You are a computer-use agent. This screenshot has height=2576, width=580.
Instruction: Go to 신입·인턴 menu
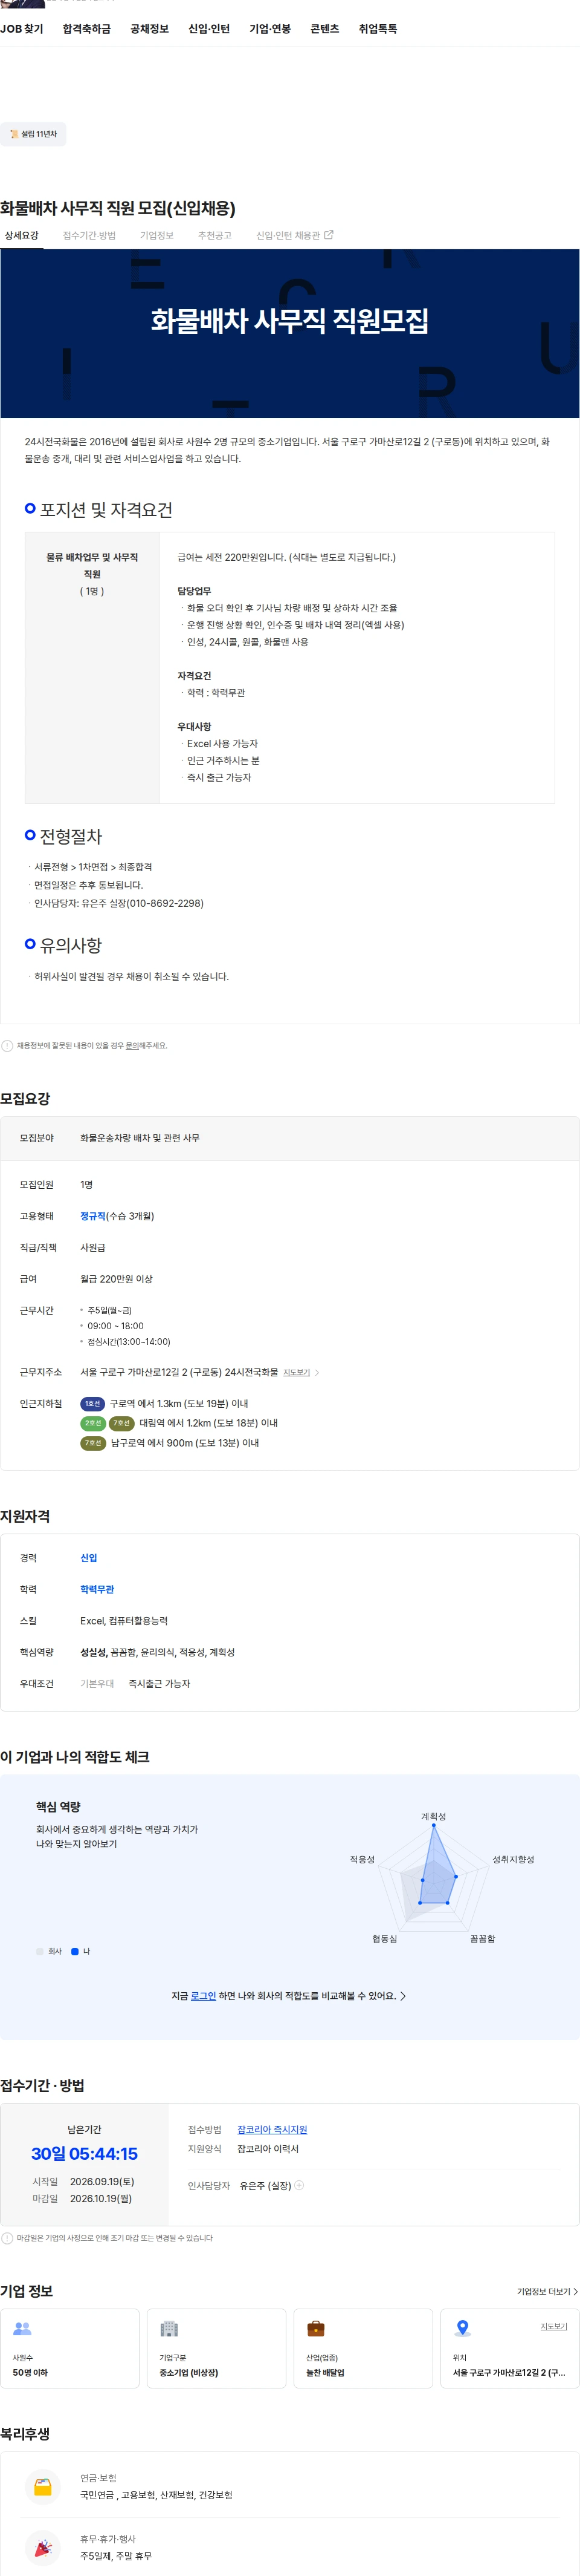[x=208, y=29]
